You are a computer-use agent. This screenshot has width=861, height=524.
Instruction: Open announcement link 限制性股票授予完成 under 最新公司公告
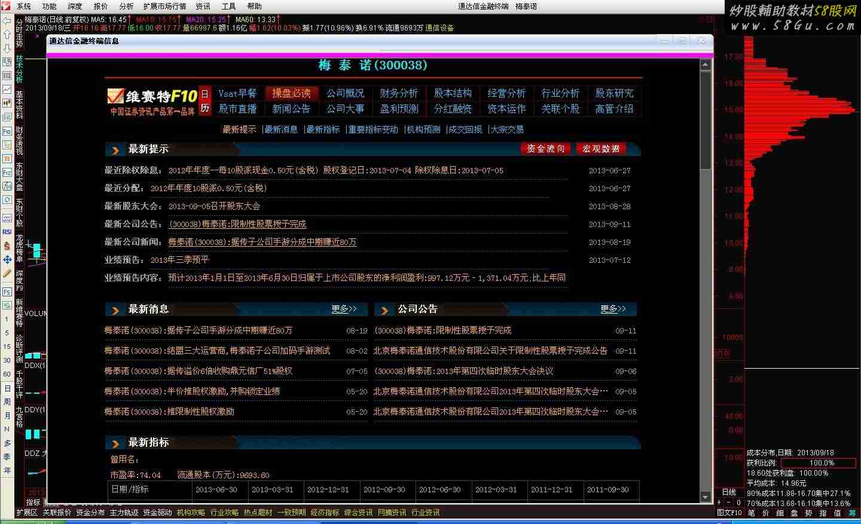(x=237, y=224)
